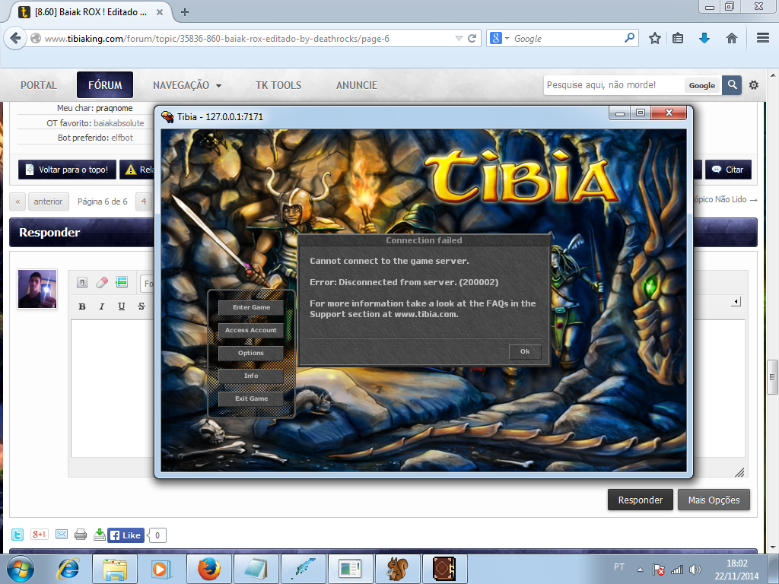Click Voltar para o topo button

(x=67, y=170)
